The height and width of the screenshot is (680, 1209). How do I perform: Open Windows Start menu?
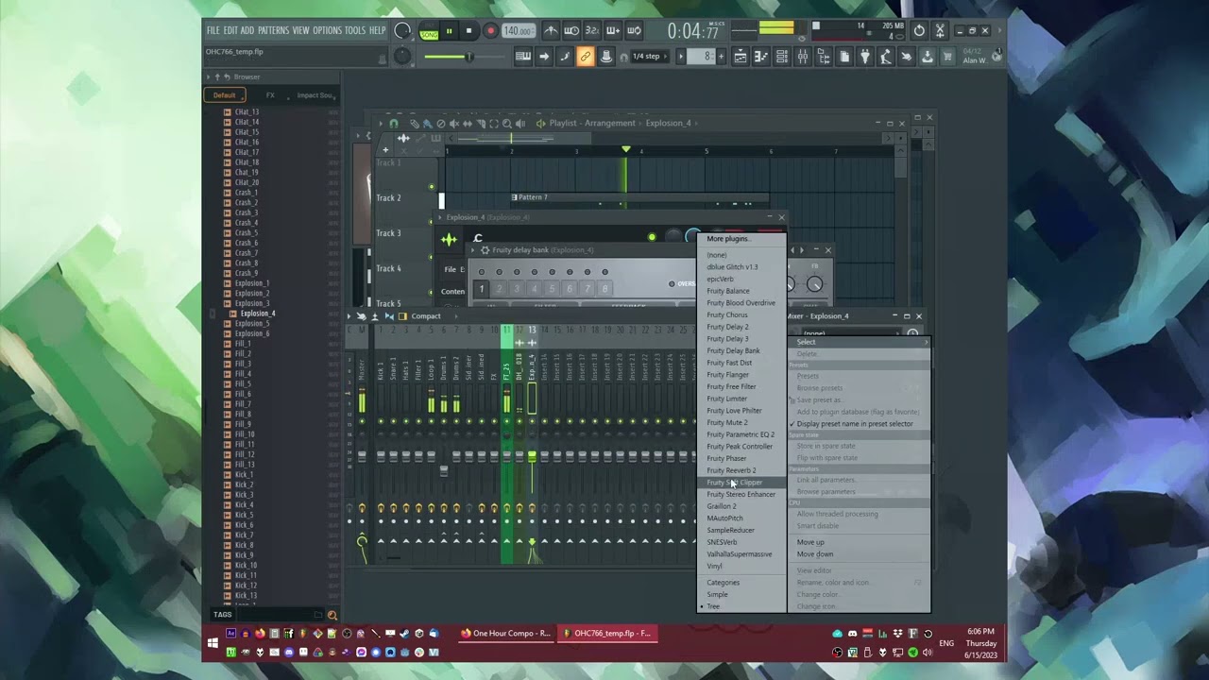point(213,643)
